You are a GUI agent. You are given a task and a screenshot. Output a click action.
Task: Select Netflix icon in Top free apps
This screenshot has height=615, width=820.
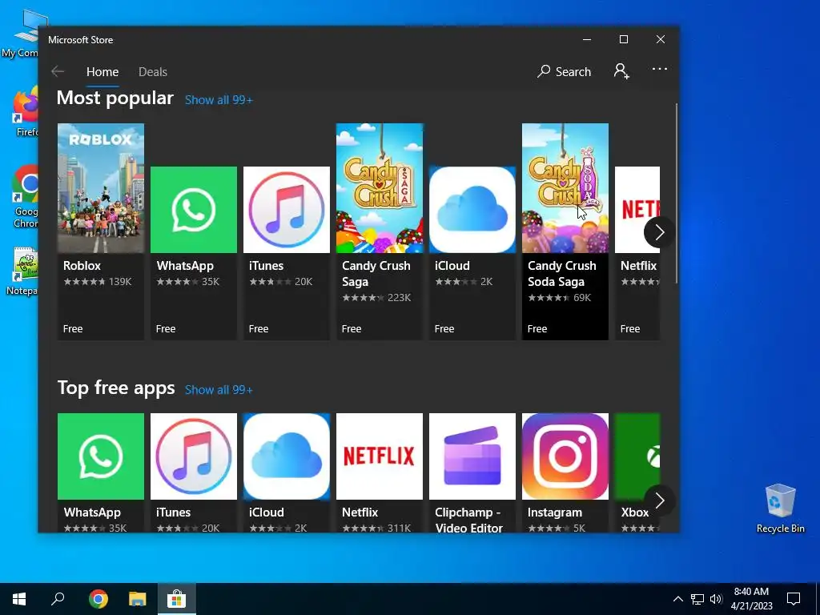[x=379, y=456]
